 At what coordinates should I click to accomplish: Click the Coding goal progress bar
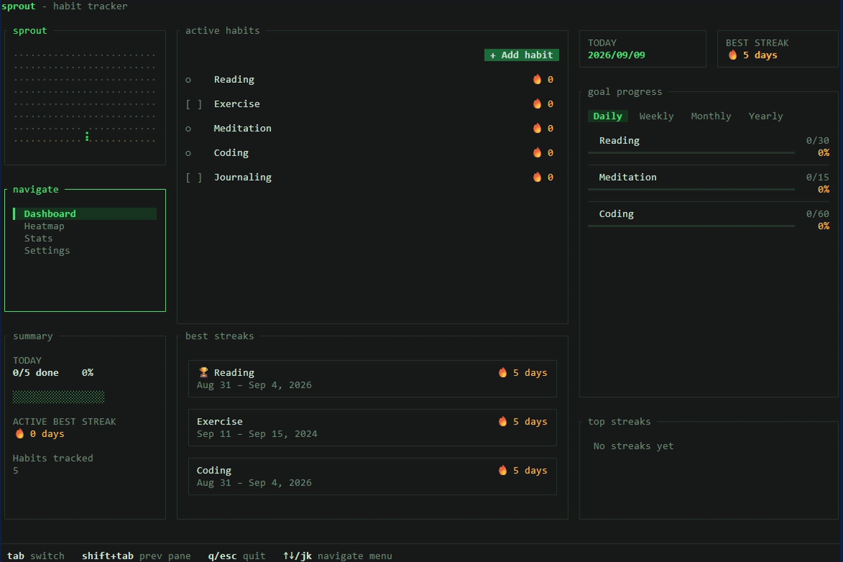(691, 226)
